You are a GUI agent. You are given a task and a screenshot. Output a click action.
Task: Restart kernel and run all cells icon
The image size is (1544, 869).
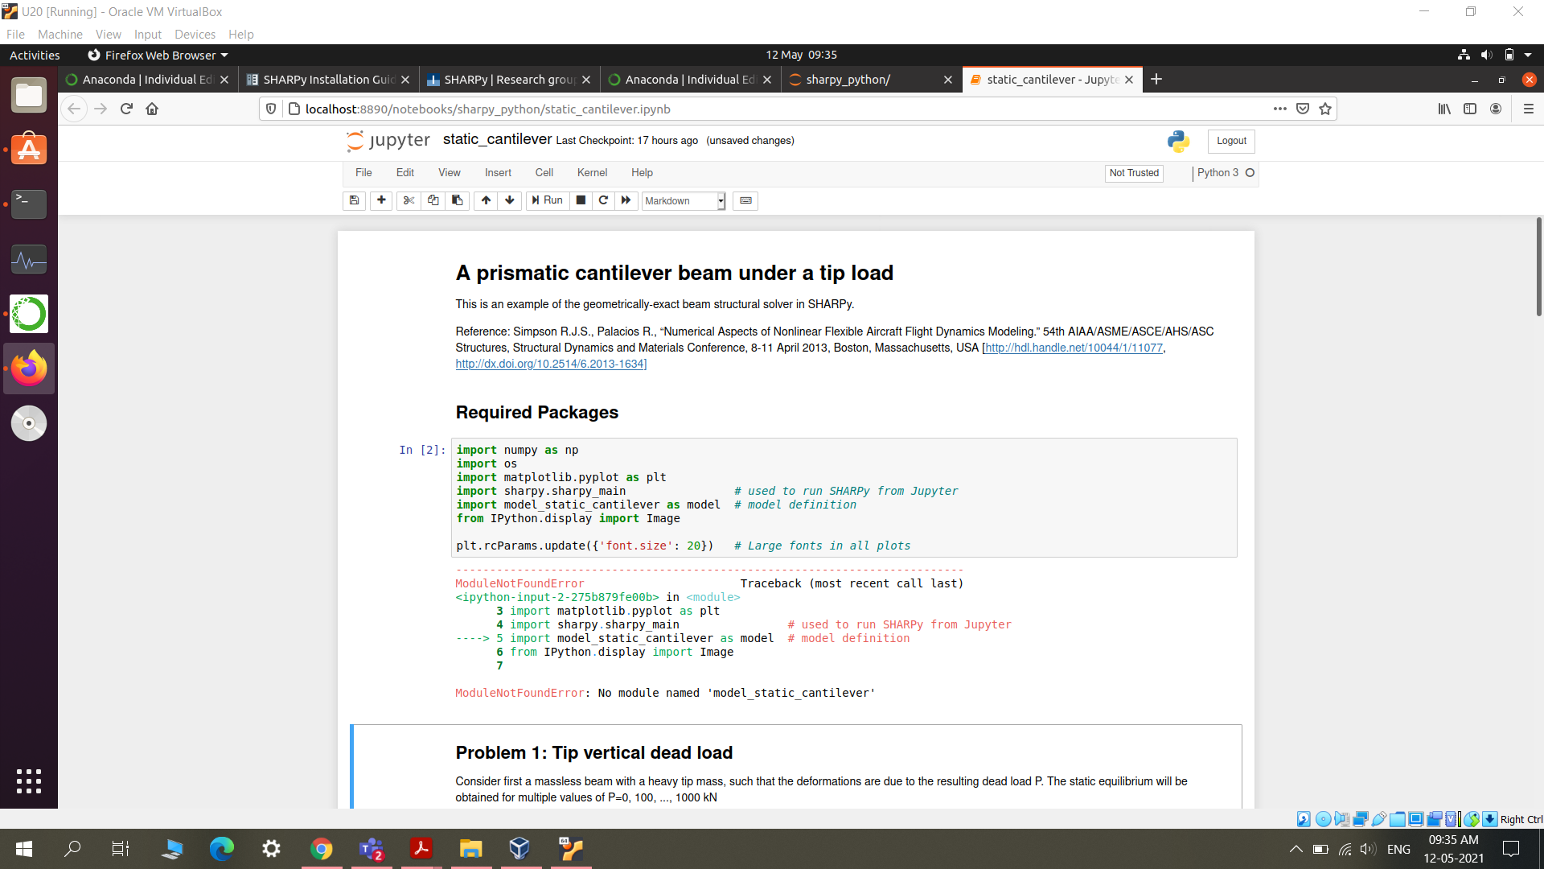click(x=626, y=200)
